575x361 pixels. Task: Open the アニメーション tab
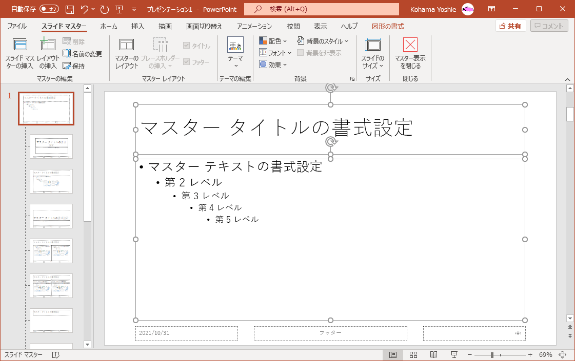(x=254, y=26)
